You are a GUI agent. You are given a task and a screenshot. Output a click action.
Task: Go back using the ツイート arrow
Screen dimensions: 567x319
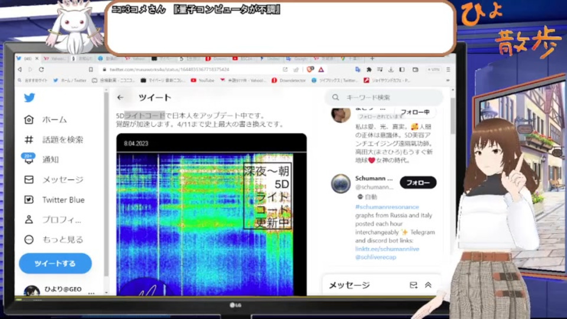click(x=120, y=97)
